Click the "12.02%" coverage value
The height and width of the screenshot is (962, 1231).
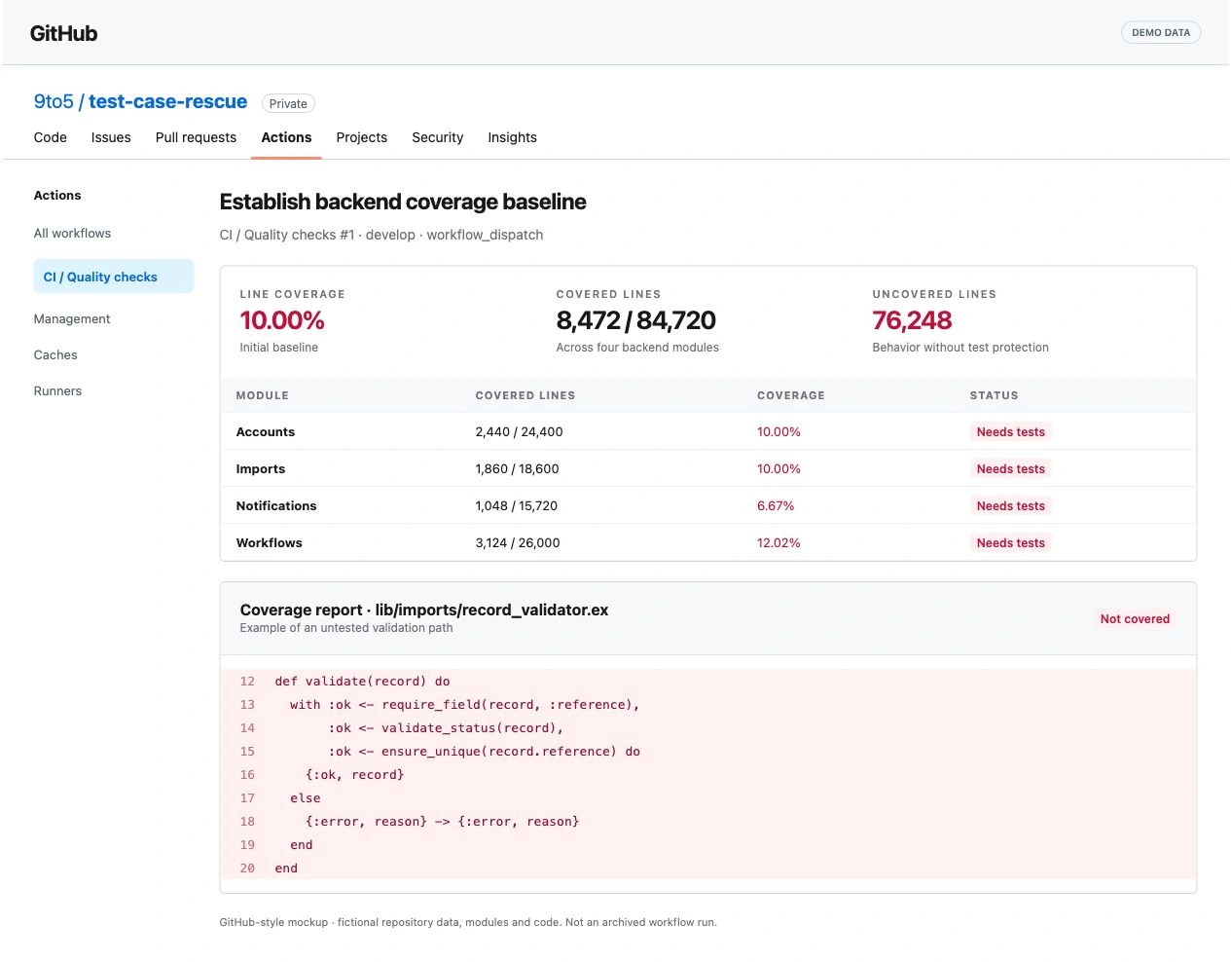(x=778, y=542)
